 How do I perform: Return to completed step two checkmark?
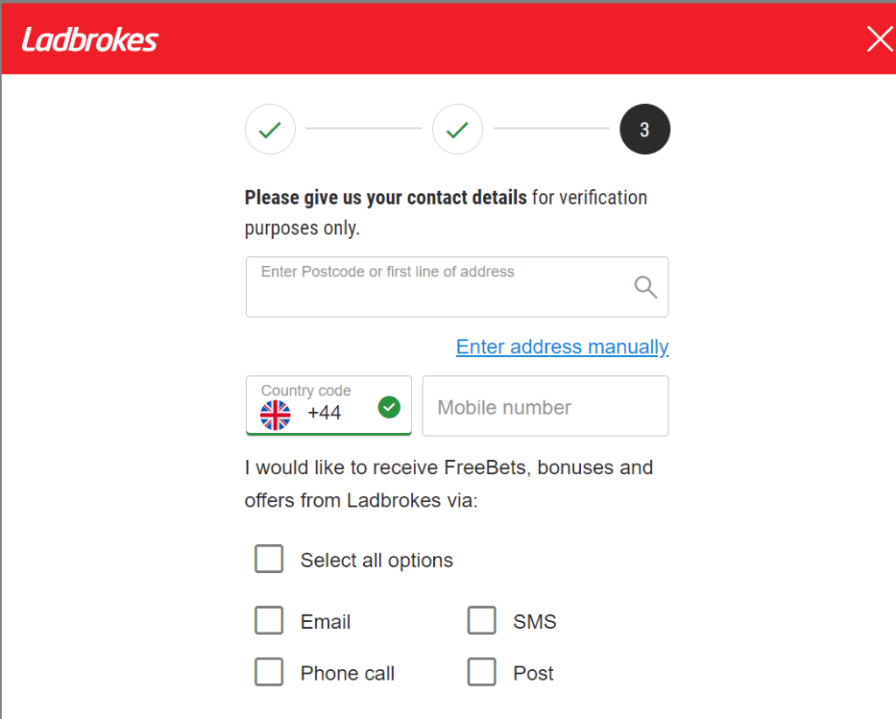point(458,129)
